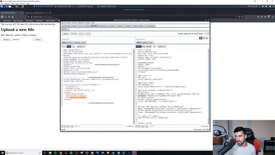The width and height of the screenshot is (275, 155).
Task: Reload the page in Firefox toolbar
Action: click(x=9, y=17)
